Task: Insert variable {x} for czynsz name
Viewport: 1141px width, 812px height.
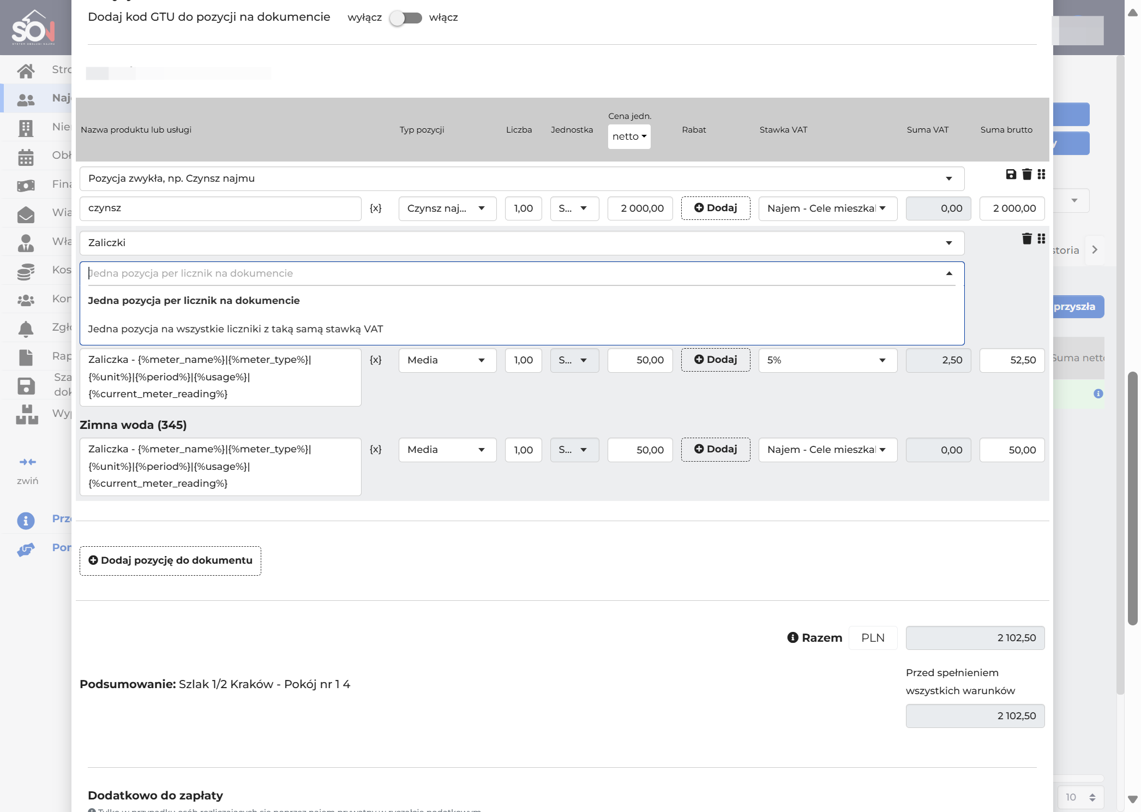Action: [376, 208]
